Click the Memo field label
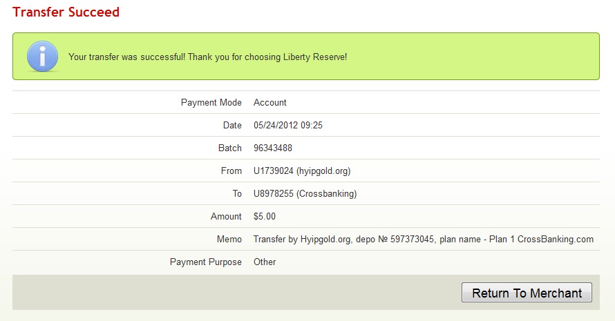615x321 pixels. tap(229, 240)
